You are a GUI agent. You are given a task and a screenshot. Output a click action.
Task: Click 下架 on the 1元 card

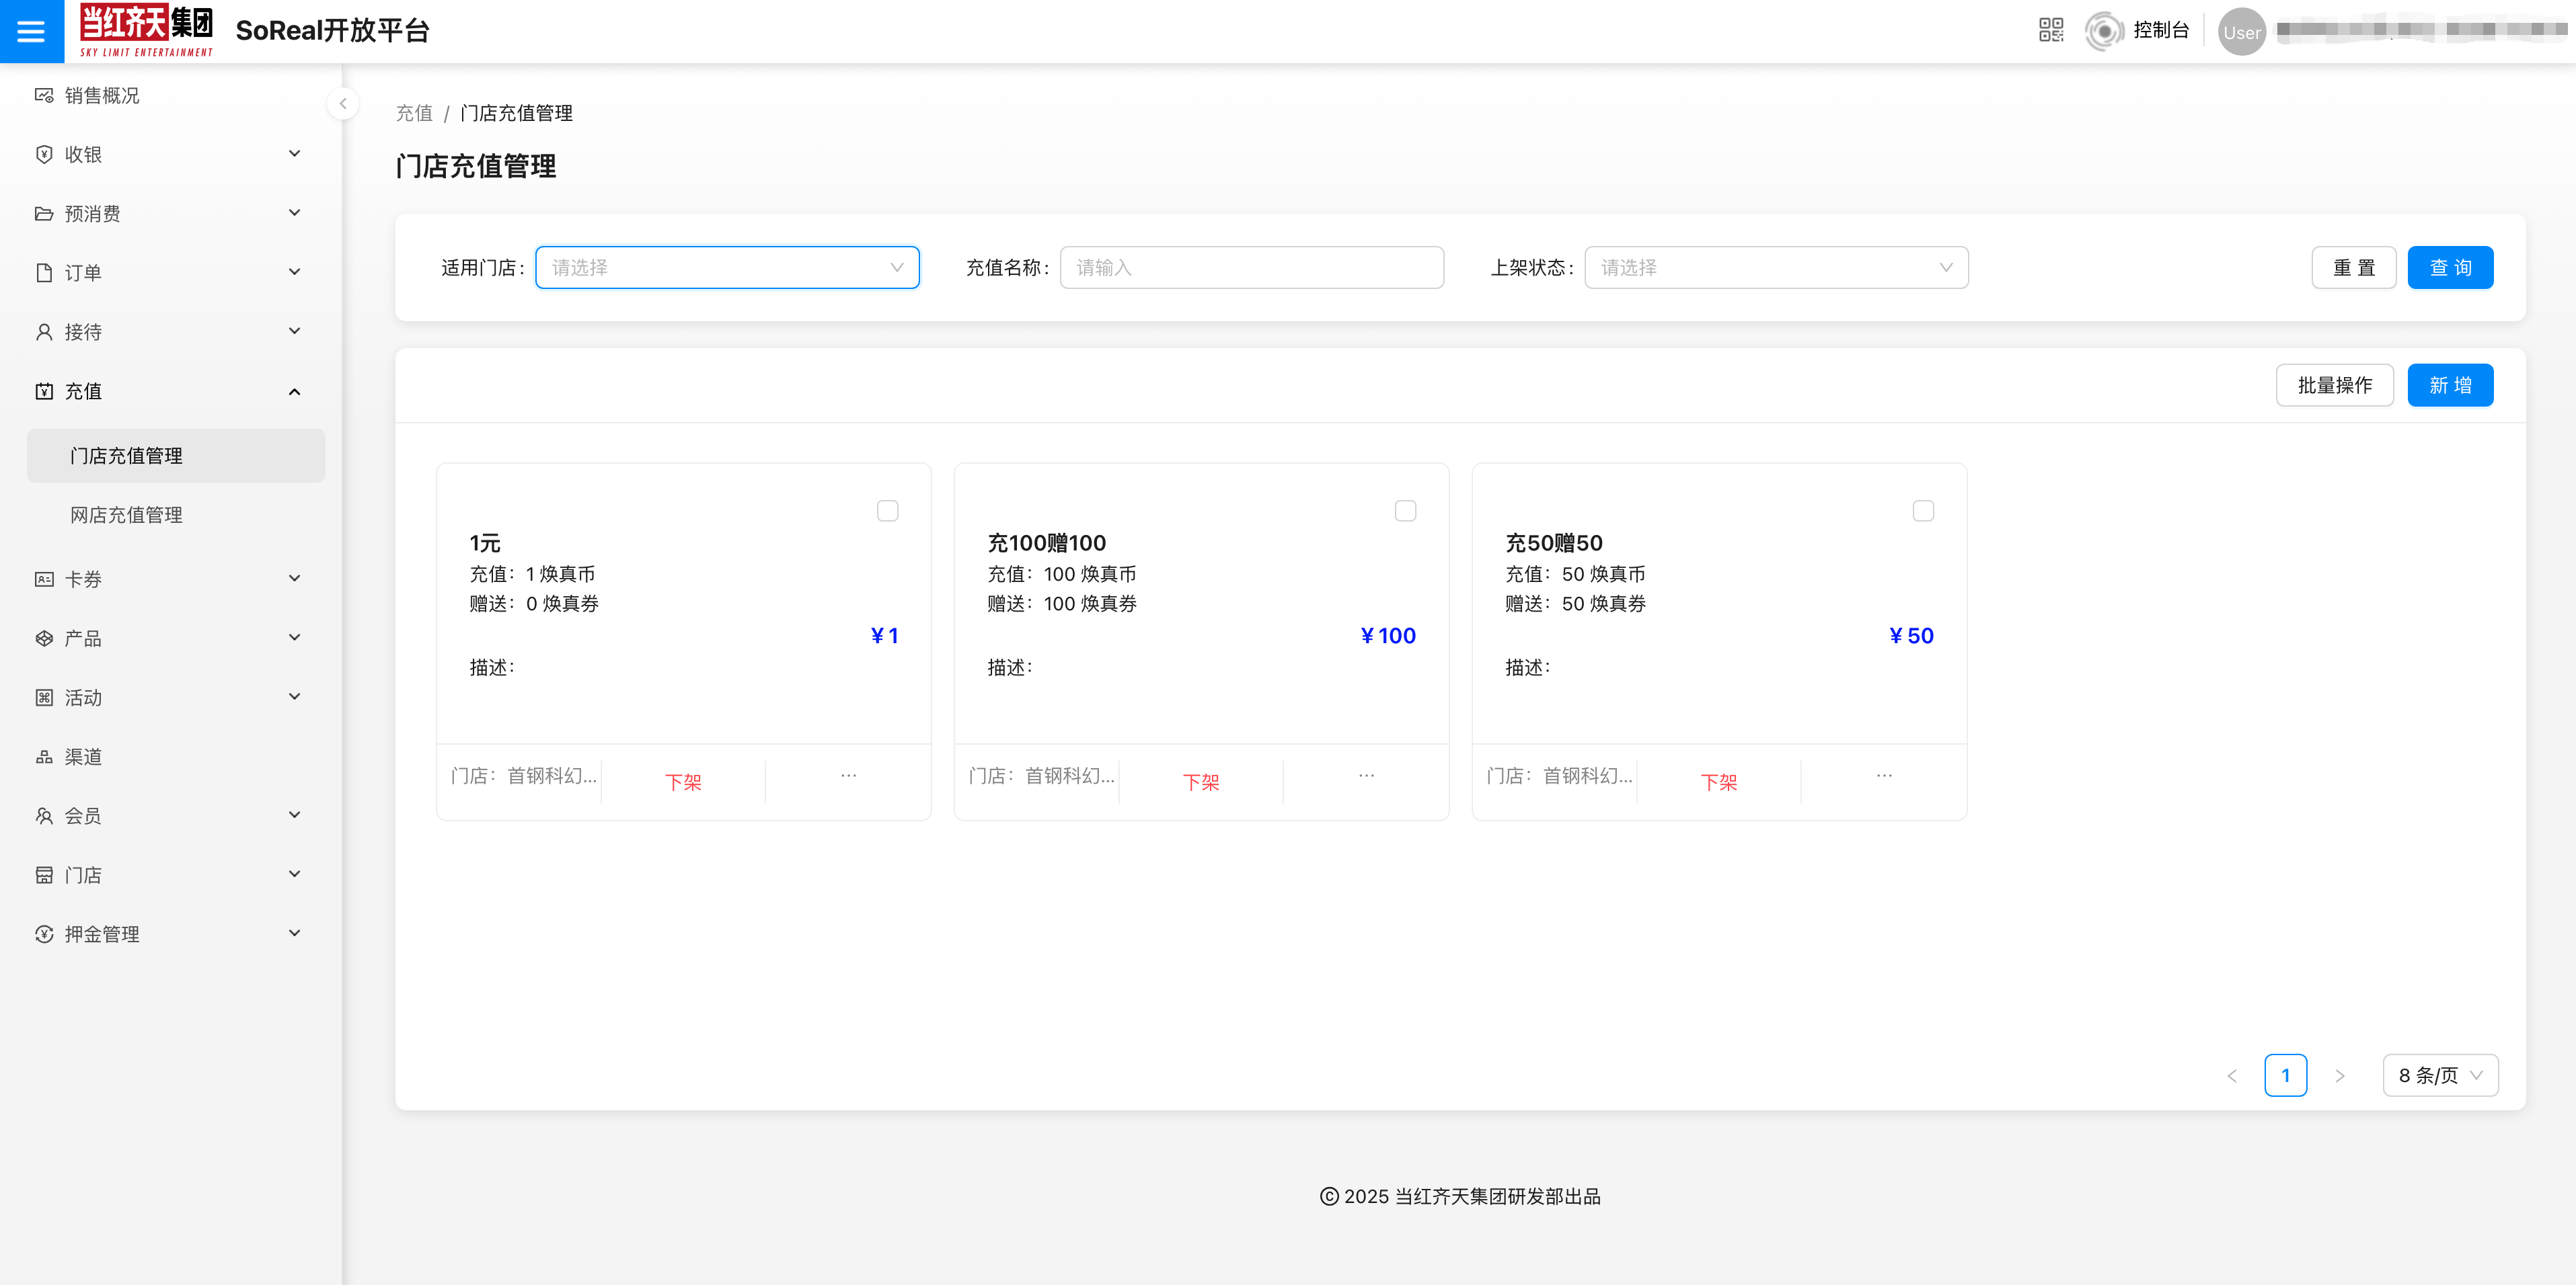[683, 782]
